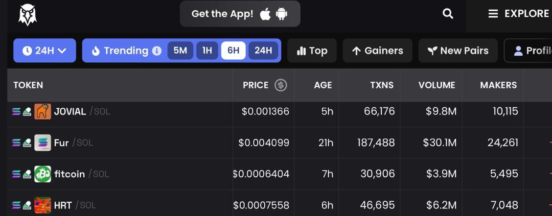552x216 pixels.
Task: Sort the table by VOLUME column
Action: click(436, 85)
